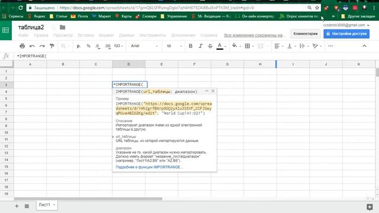Show more toolbar options (three dots)
This screenshot has height=213, width=379.
330,46
